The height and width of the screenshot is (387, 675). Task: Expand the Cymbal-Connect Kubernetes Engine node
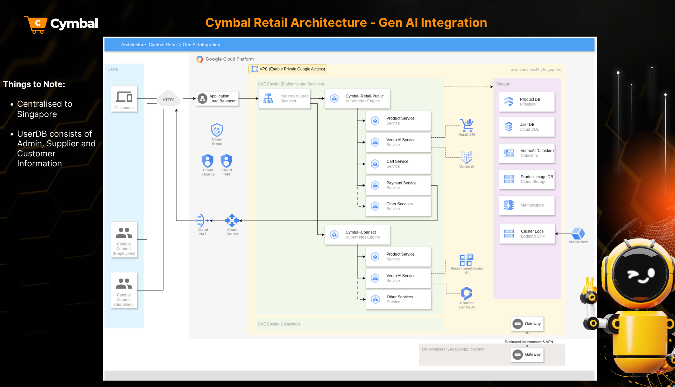[x=357, y=234]
